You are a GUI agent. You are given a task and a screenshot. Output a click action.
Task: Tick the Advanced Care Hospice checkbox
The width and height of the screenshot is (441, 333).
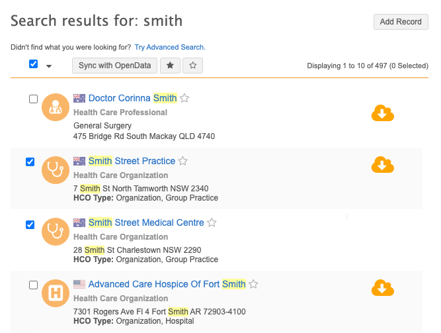pos(34,285)
